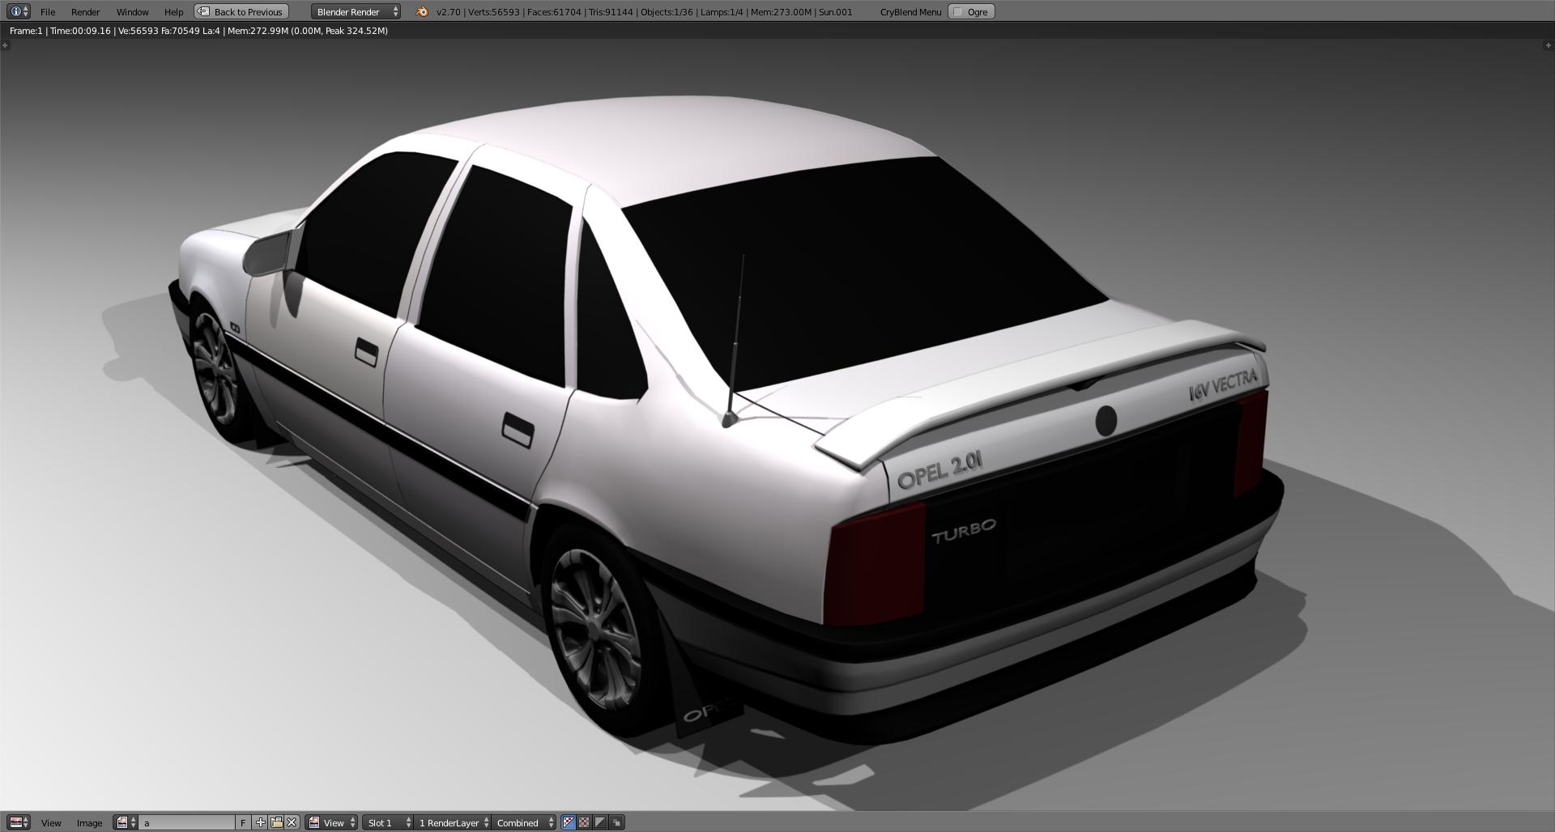
Task: Open the 1 RenderLayer dropdown
Action: point(453,822)
